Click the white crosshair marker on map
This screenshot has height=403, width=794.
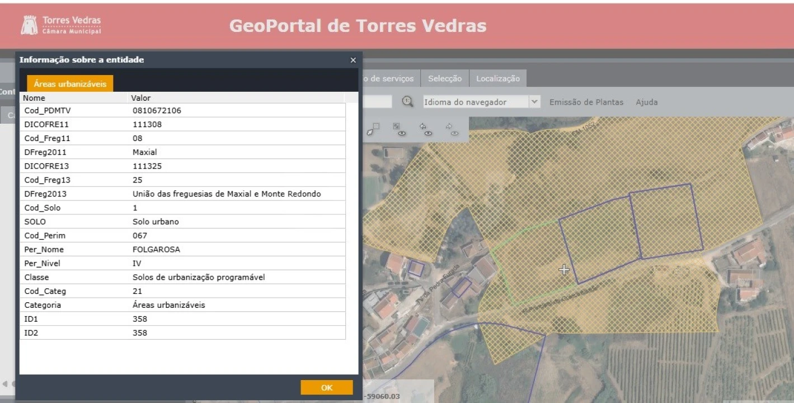[x=564, y=270]
